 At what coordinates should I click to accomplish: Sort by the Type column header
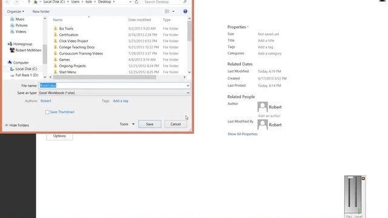[x=167, y=20]
